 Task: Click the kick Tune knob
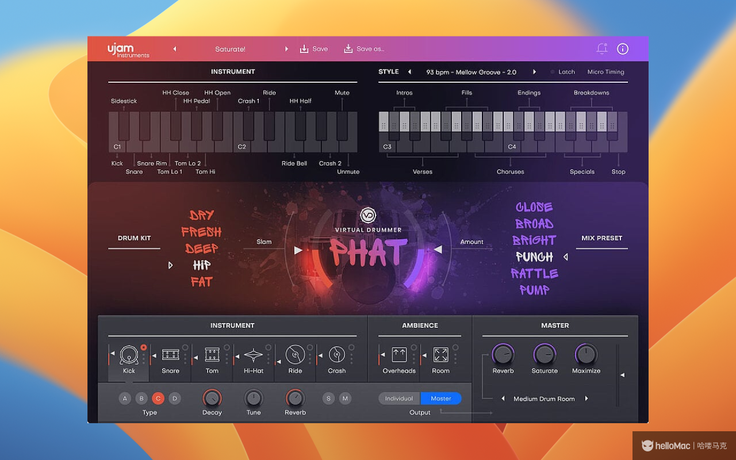[x=254, y=398]
